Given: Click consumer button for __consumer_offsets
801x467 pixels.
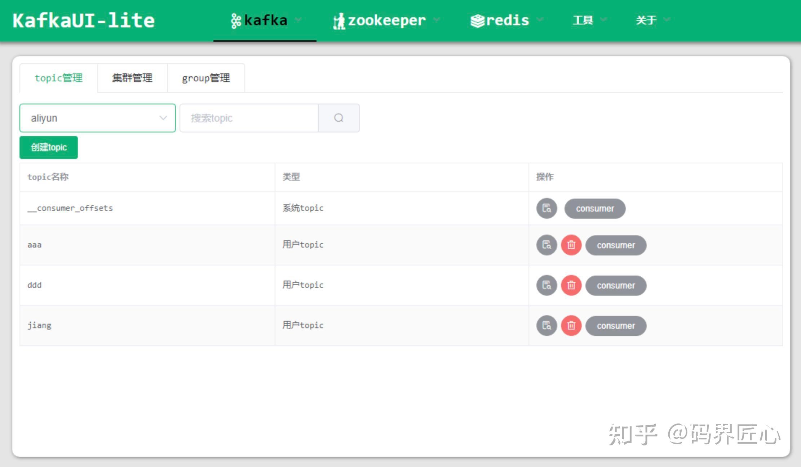Looking at the screenshot, I should 595,208.
